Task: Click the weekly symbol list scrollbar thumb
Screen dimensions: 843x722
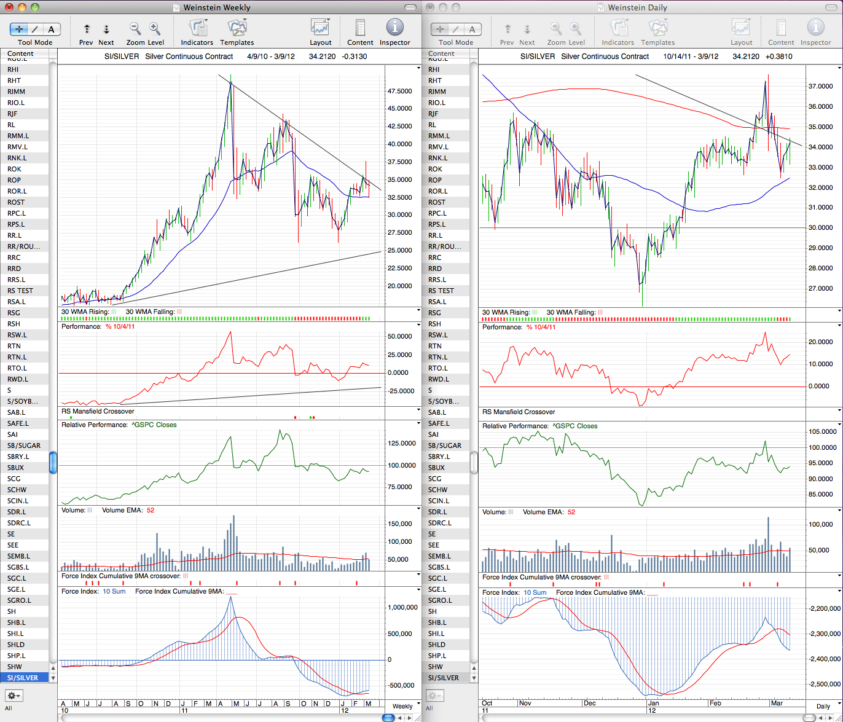Action: pyautogui.click(x=53, y=463)
